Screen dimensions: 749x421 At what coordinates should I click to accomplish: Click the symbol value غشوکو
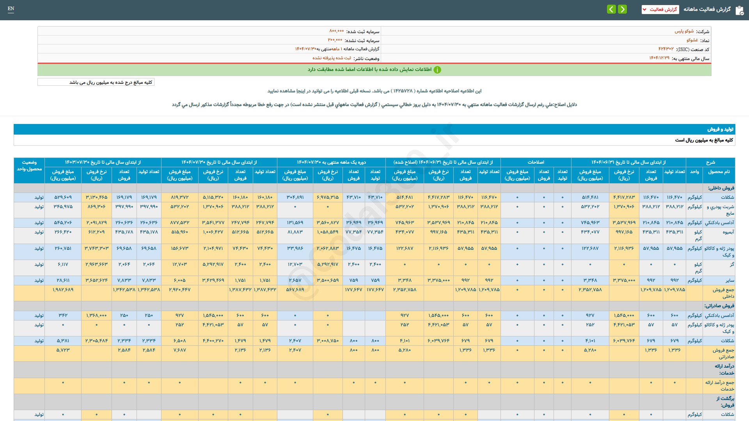pos(692,40)
